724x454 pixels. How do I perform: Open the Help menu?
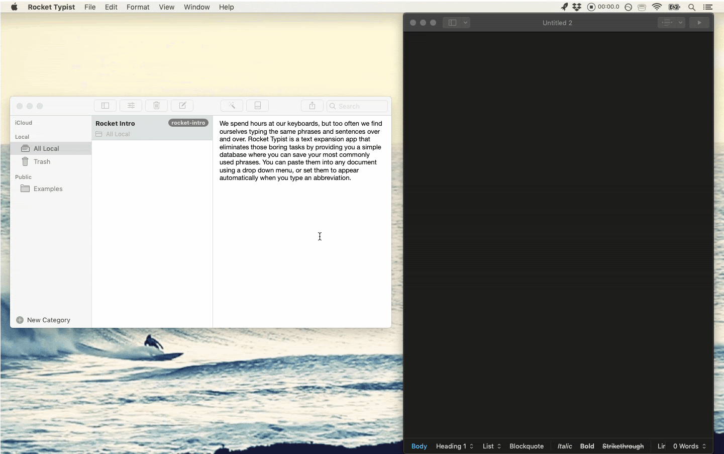(x=226, y=7)
